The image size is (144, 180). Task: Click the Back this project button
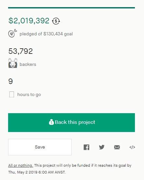71,123
